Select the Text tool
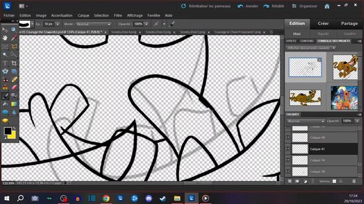The width and height of the screenshot is (364, 204). tap(5, 63)
